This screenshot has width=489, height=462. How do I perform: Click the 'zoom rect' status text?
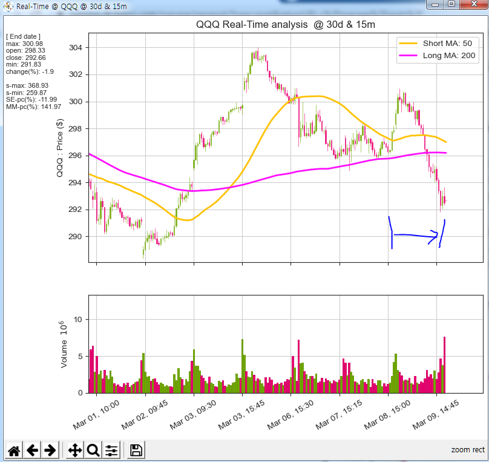pos(468,449)
